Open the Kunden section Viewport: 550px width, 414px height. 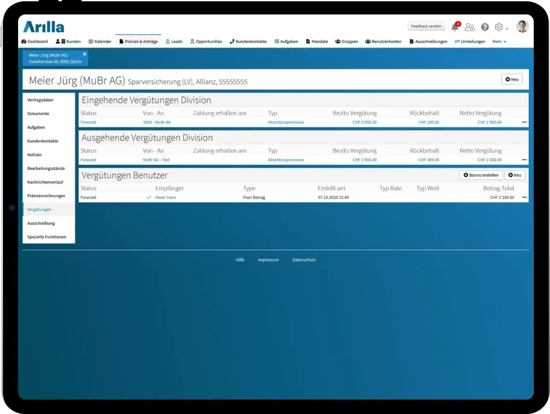point(68,42)
